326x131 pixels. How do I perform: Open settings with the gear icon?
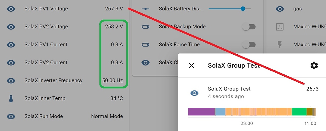(x=314, y=65)
